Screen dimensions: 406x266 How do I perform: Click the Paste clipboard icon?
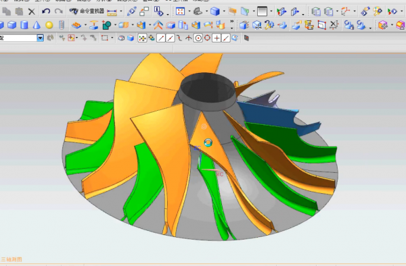click(19, 11)
